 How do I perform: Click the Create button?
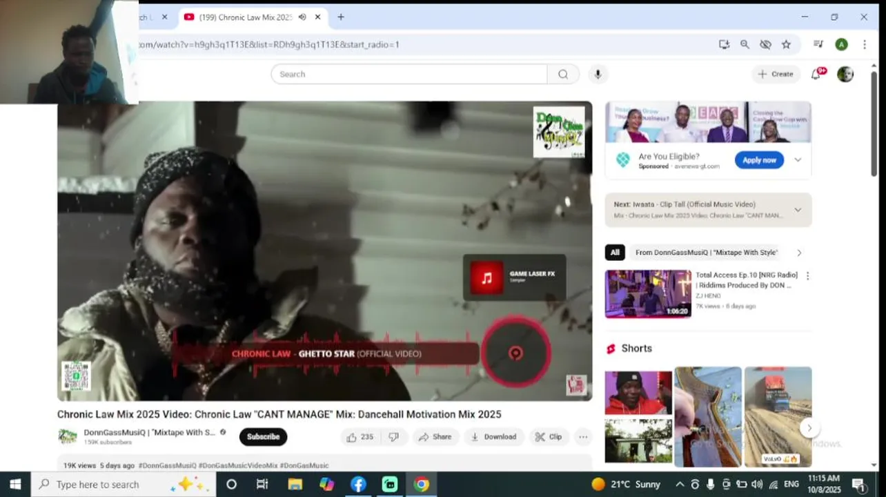point(776,74)
